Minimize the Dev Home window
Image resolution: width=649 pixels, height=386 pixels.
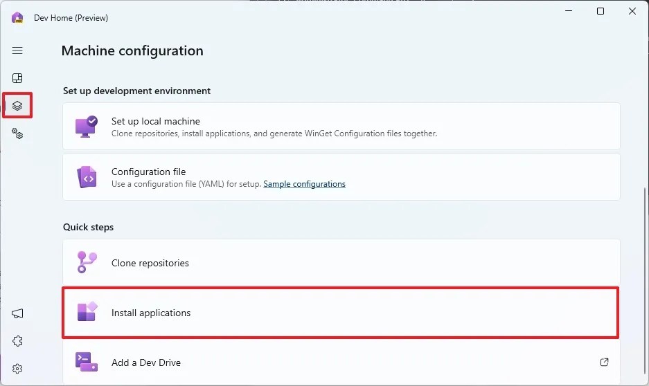click(x=569, y=11)
